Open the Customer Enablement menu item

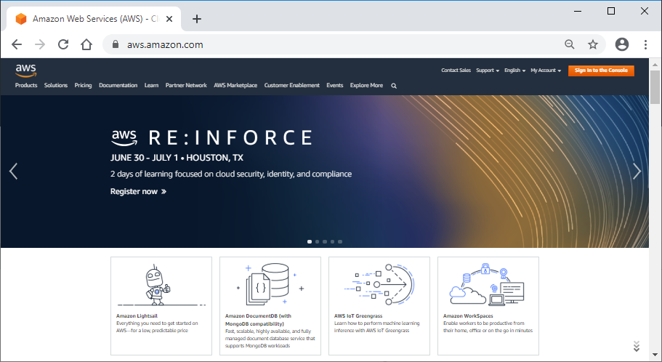pos(291,85)
